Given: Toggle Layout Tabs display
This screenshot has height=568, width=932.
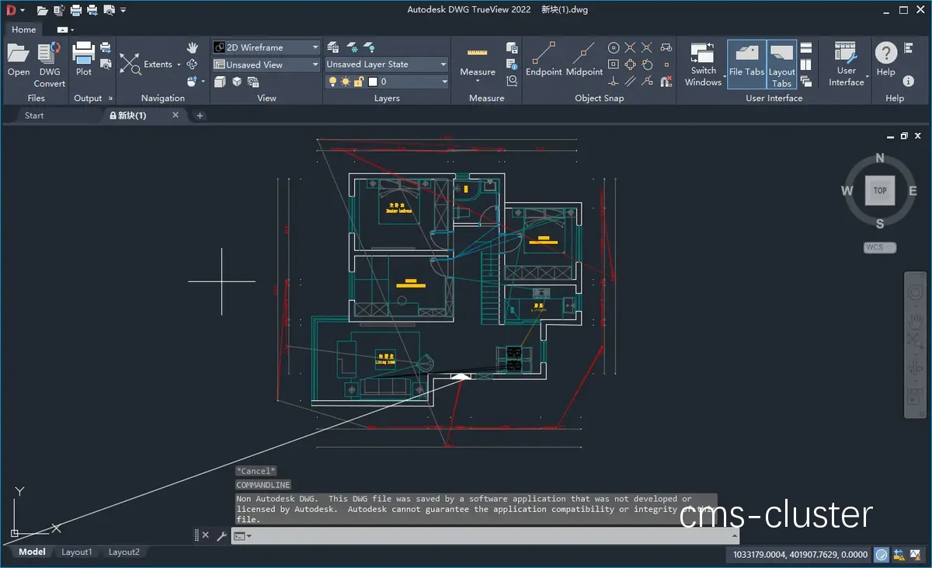Looking at the screenshot, I should [782, 64].
